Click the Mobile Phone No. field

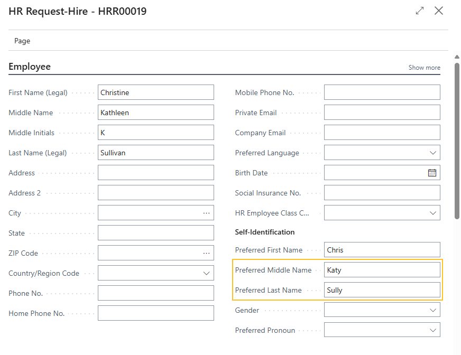pyautogui.click(x=382, y=92)
